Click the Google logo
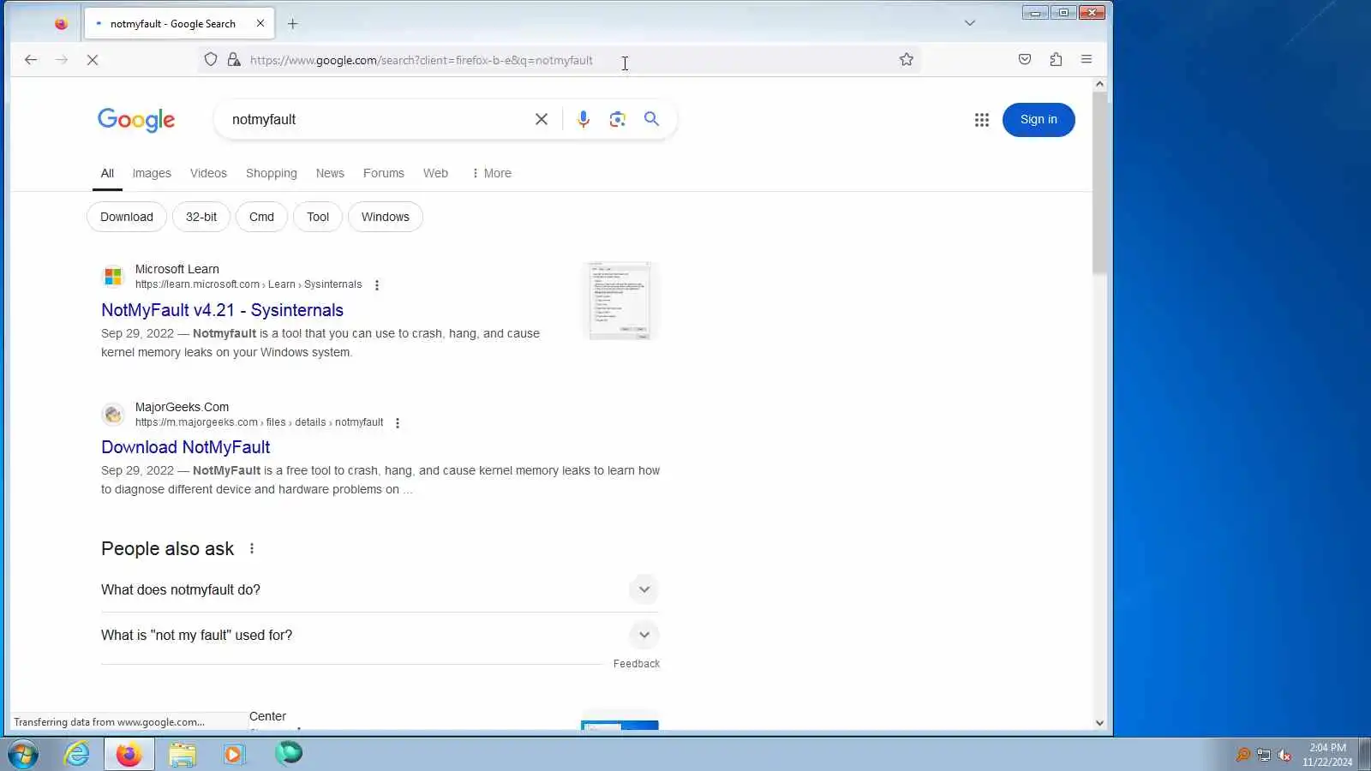The image size is (1371, 771). pyautogui.click(x=136, y=120)
